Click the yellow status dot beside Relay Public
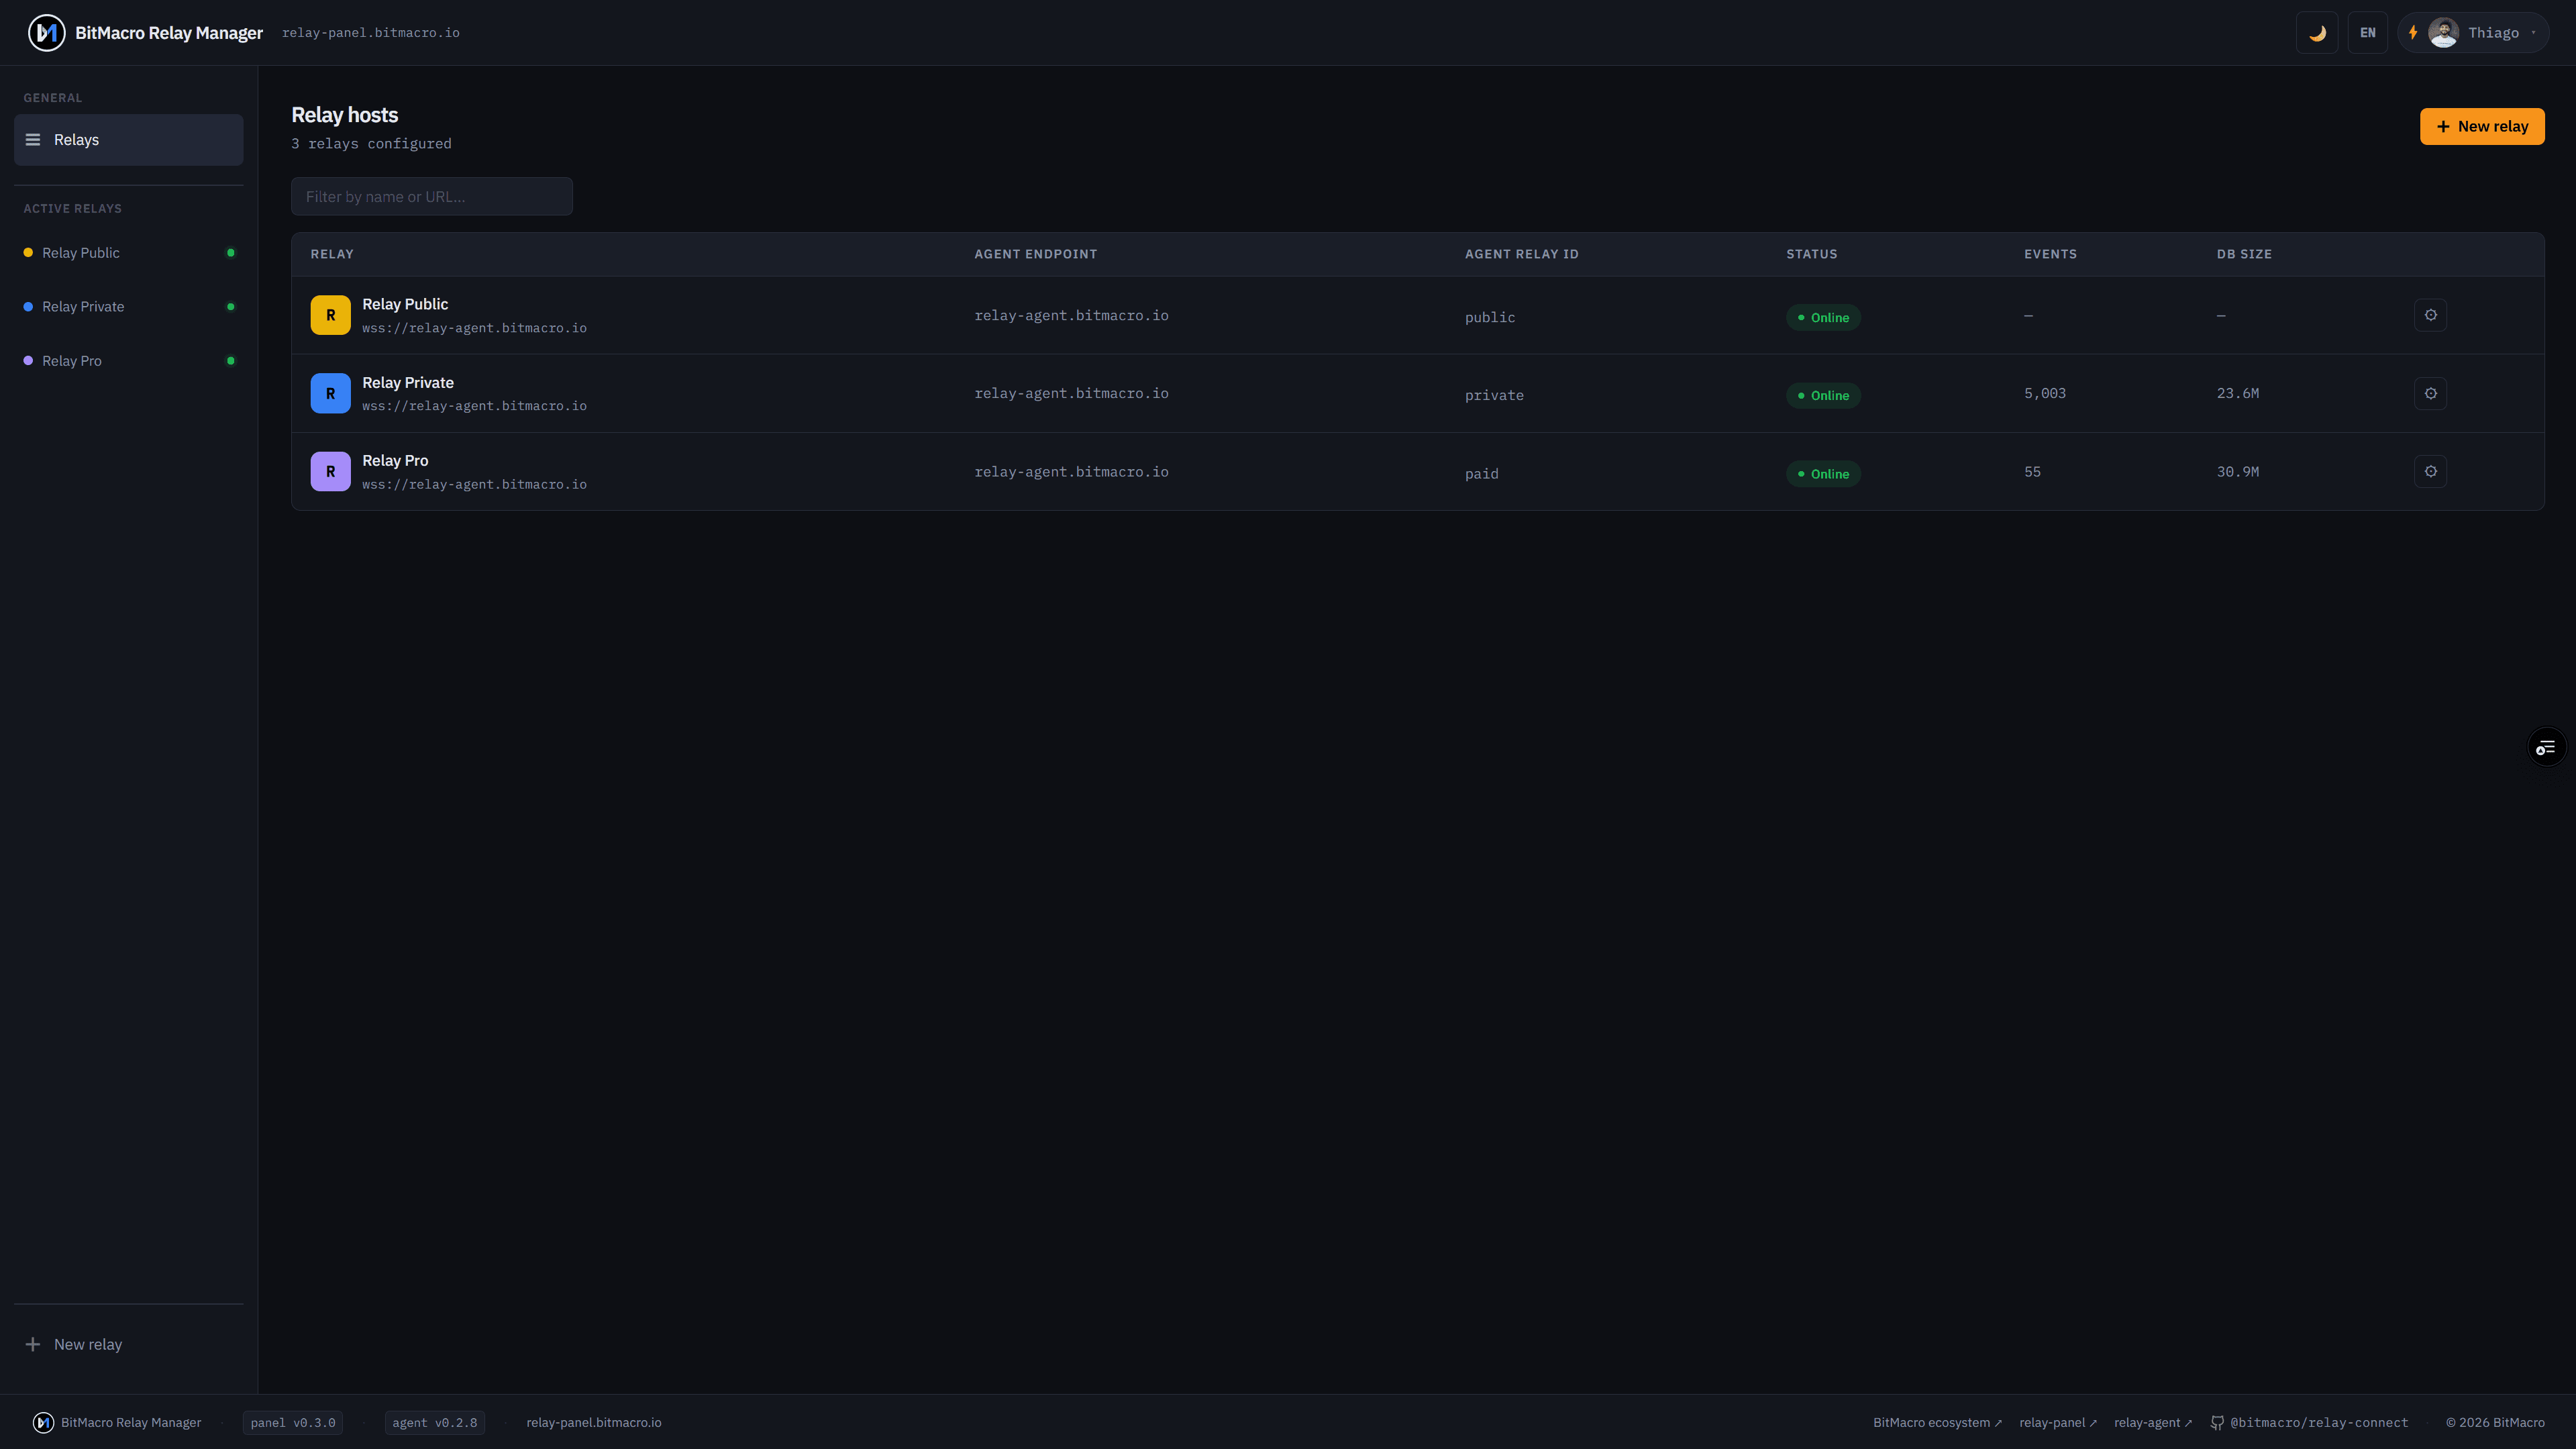Viewport: 2576px width, 1449px height. pyautogui.click(x=28, y=253)
